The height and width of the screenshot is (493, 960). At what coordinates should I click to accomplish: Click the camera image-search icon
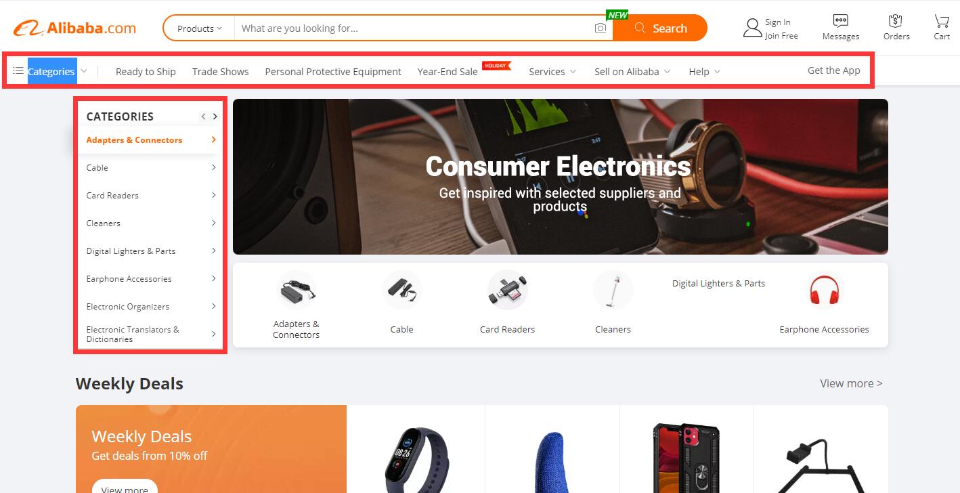pyautogui.click(x=600, y=28)
